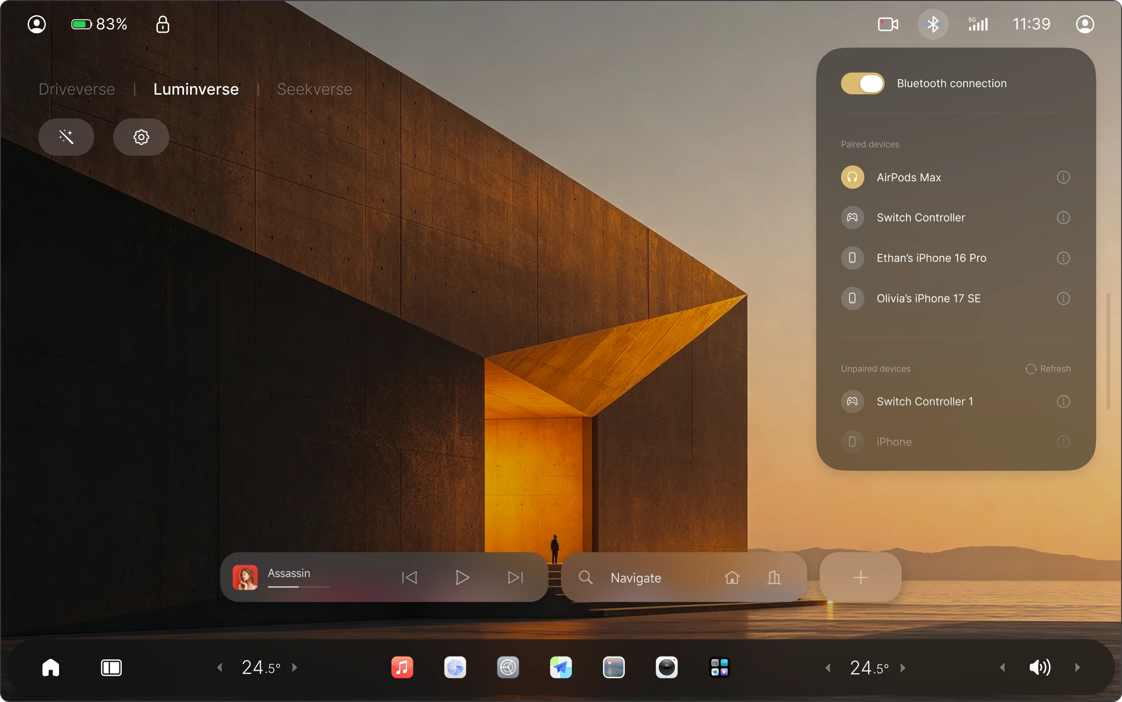Toggle the Bluetooth connection switch
1122x702 pixels.
863,83
